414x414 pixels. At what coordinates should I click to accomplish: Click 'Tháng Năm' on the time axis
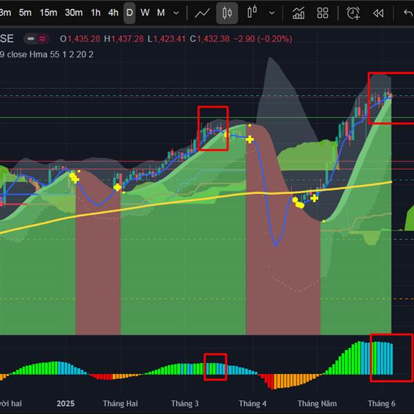[317, 404]
